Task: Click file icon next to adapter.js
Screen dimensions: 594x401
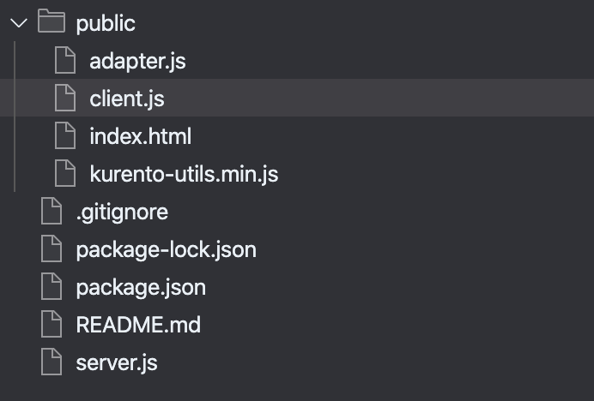Action: [65, 60]
